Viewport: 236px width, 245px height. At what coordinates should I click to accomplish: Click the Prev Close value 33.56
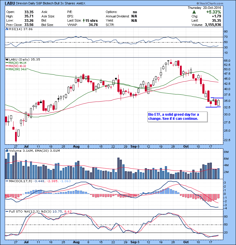[x=29, y=25]
